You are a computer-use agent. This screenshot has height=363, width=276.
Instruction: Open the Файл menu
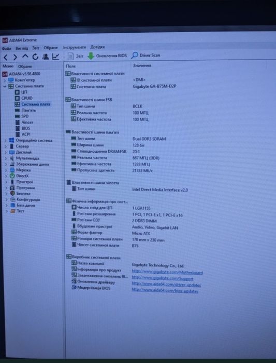[6, 48]
